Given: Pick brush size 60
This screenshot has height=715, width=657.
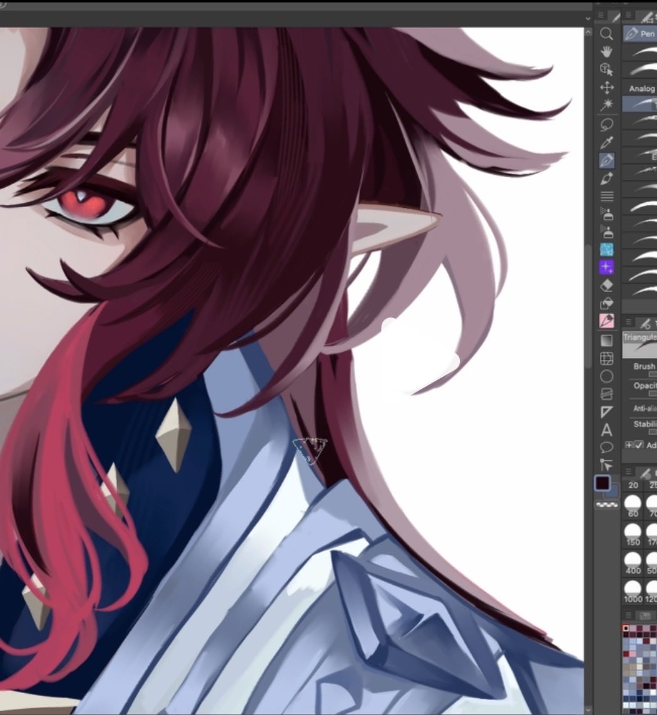Looking at the screenshot, I should [x=633, y=506].
